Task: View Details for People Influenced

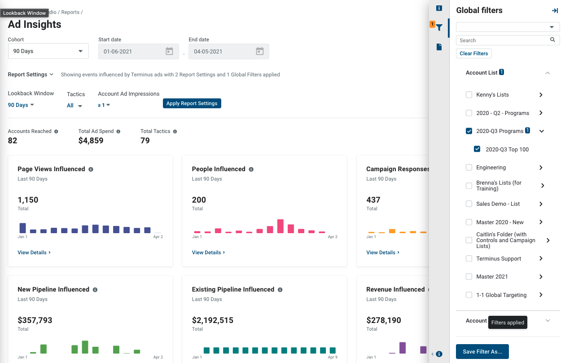Action: click(x=209, y=252)
